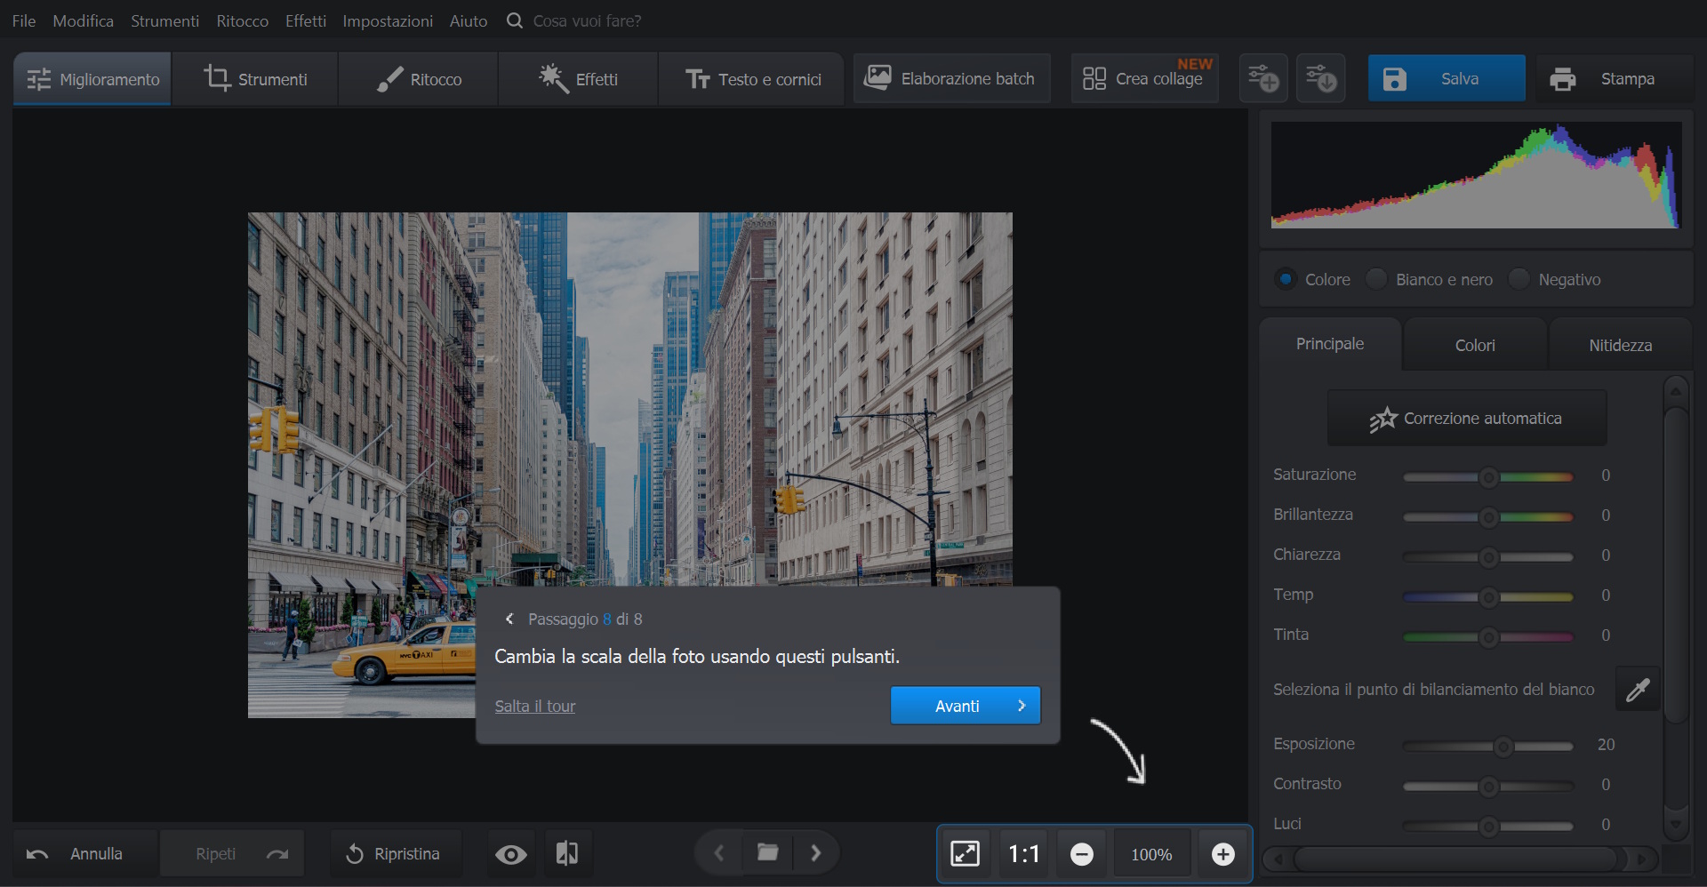Viewport: 1707px width, 887px height.
Task: Zoom in with the plus button
Action: [x=1222, y=854]
